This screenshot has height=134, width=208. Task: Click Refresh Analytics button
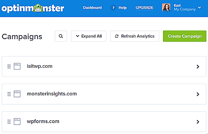click(135, 36)
